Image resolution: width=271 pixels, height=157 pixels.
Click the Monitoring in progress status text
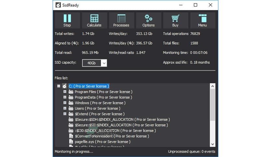[74, 151]
